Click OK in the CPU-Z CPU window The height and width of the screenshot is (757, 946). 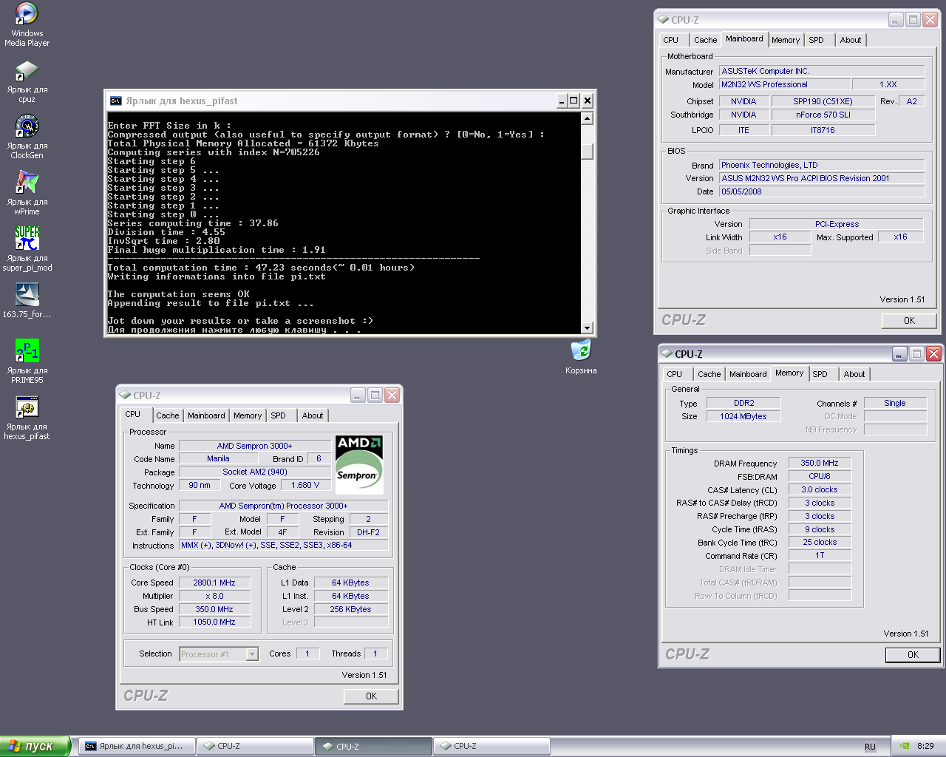[371, 696]
